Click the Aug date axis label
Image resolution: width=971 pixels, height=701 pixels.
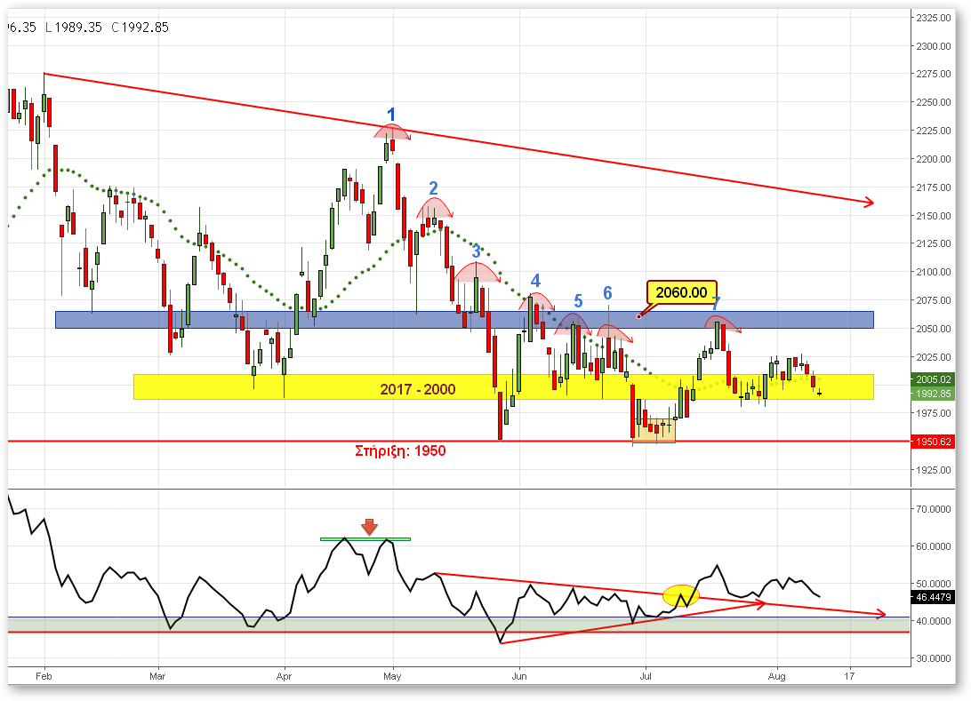tap(776, 676)
